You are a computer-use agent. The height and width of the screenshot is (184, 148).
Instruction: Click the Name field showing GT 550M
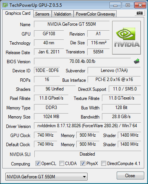72,24
